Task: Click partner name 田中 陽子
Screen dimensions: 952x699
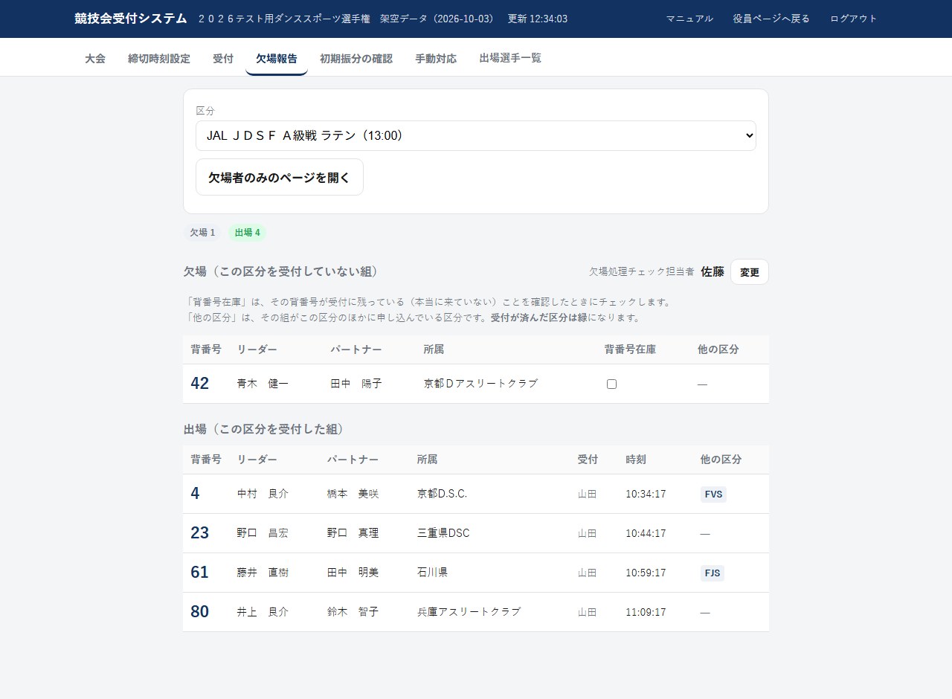Action: [x=356, y=384]
